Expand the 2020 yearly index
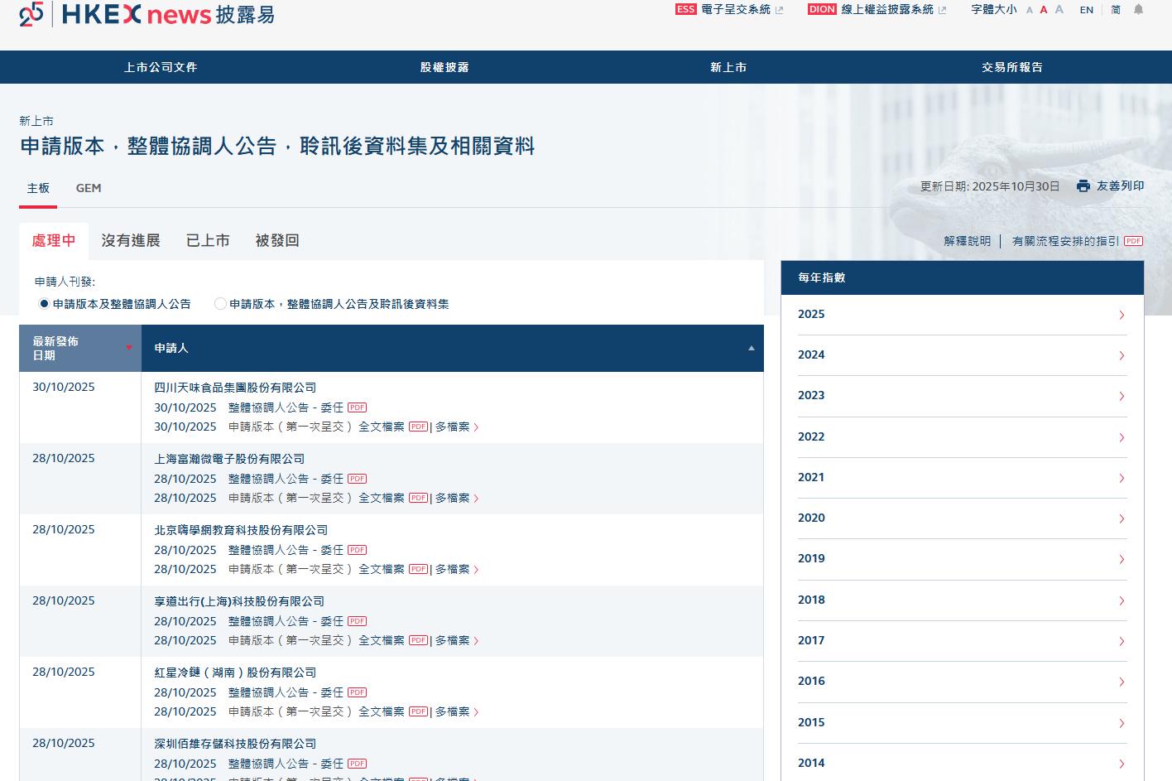The image size is (1172, 781). click(1121, 518)
